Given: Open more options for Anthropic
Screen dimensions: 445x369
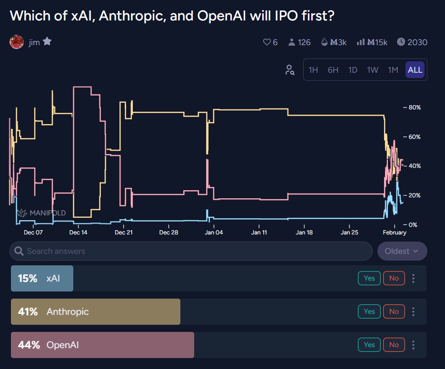Looking at the screenshot, I should (x=413, y=311).
